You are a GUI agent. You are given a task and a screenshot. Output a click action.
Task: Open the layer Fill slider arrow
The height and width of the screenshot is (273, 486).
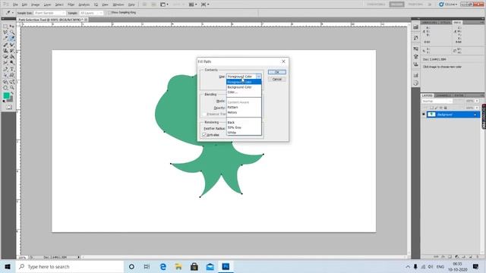[x=477, y=108]
